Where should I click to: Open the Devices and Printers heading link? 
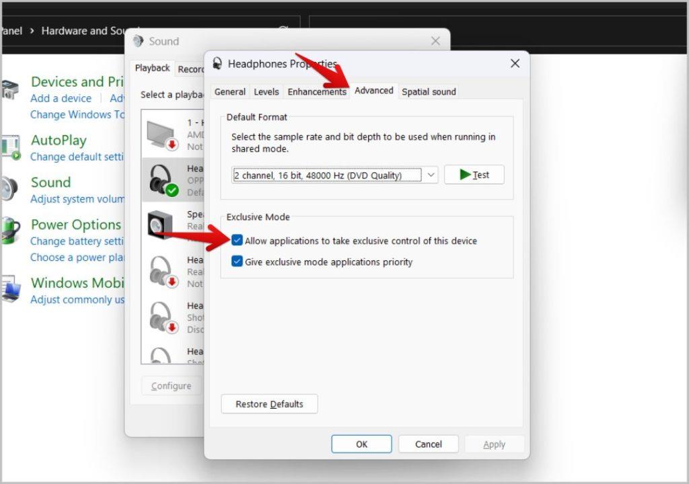(x=77, y=82)
